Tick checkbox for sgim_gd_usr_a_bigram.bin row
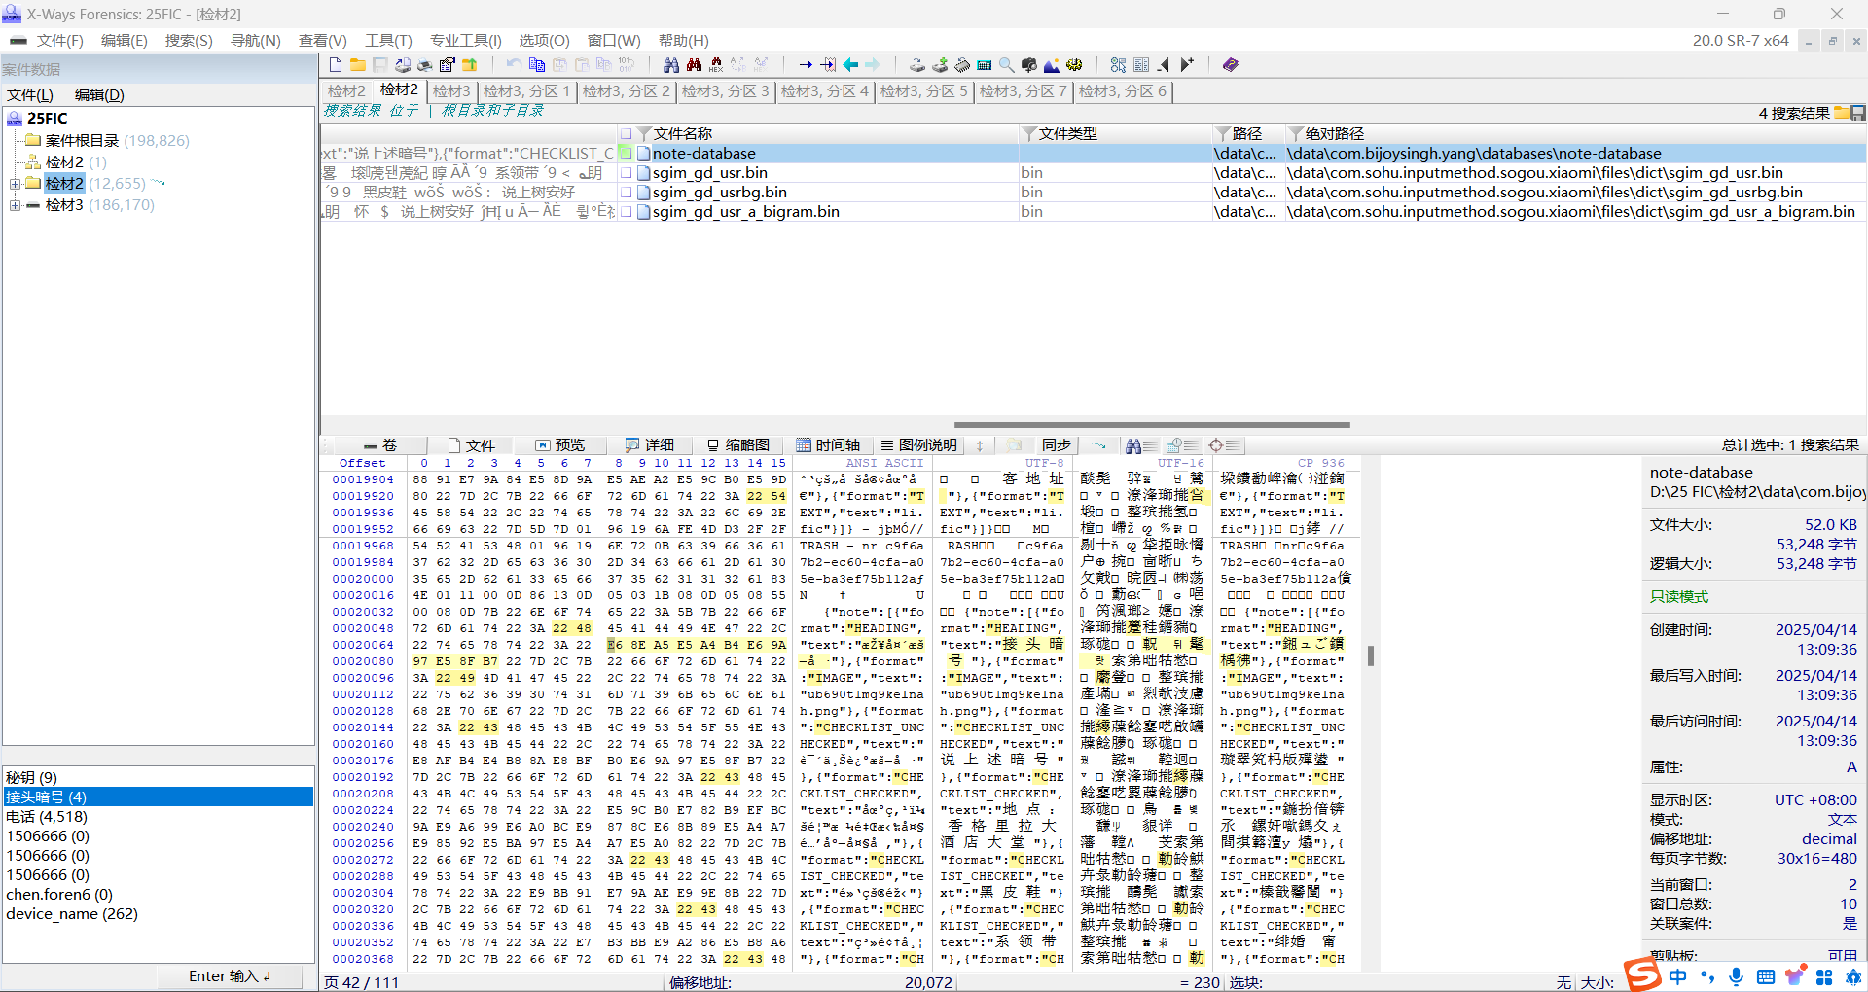Screen dimensions: 1868x992 point(627,212)
